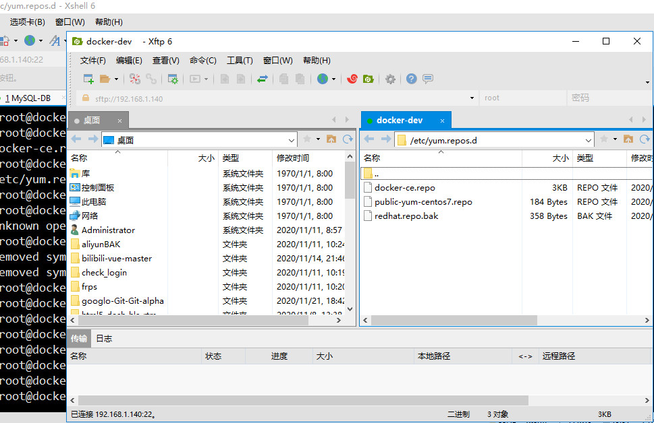Open the globe encoding dropdown arrow in Xftp
The height and width of the screenshot is (423, 654).
click(x=333, y=79)
